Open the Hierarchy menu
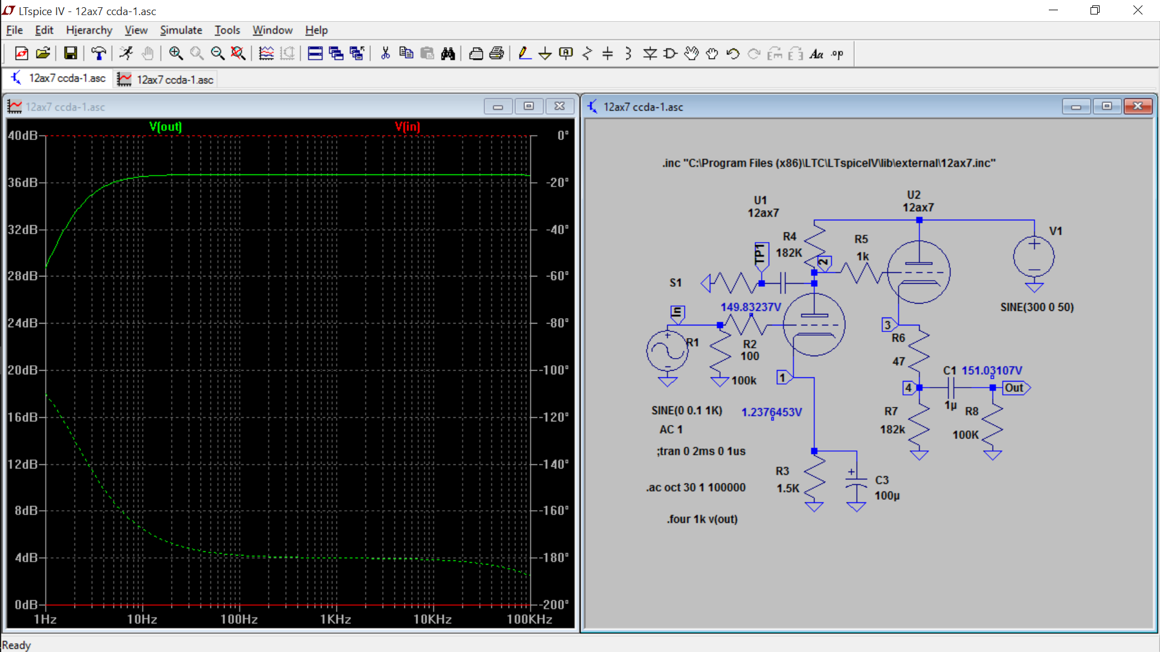1160x652 pixels. (89, 30)
